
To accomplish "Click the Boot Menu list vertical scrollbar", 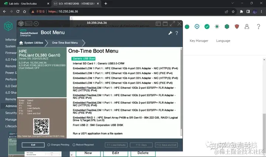I will tap(181, 88).
